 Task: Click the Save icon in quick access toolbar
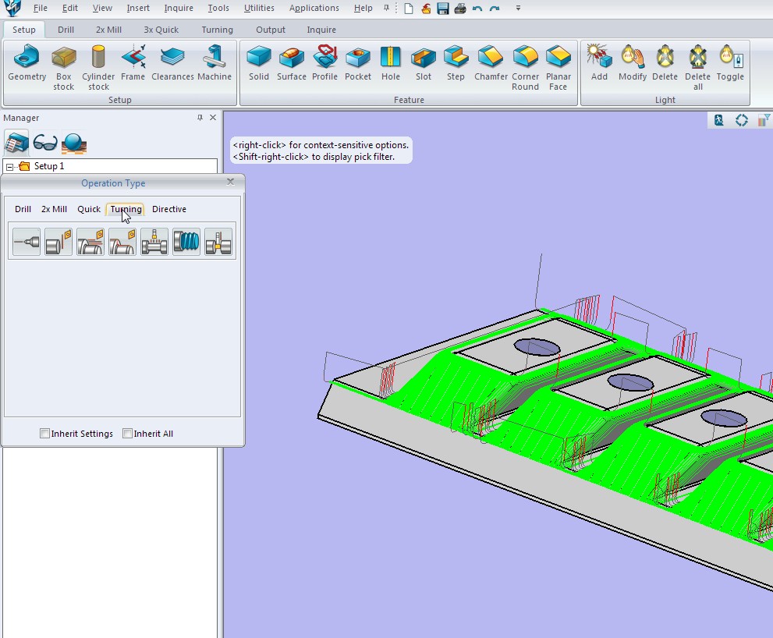click(443, 9)
